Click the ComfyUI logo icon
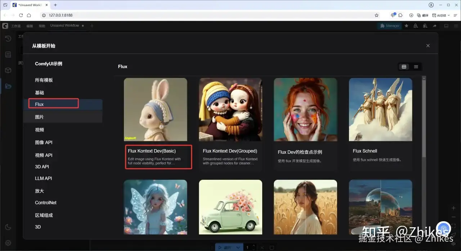 click(x=5, y=26)
